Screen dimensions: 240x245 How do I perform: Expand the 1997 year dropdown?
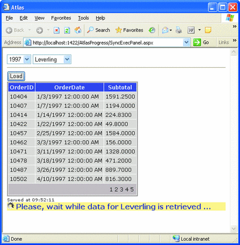pos(27,59)
